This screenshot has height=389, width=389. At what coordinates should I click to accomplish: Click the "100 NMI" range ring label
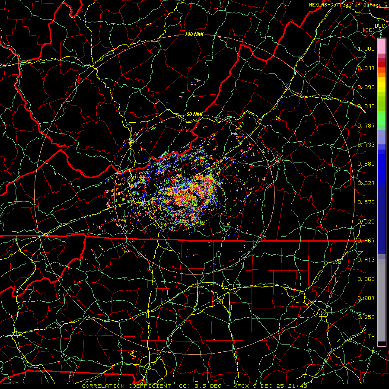tap(194, 34)
